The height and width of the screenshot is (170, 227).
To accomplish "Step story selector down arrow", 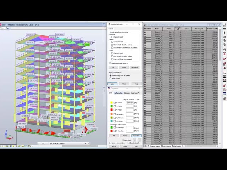I will point(88,143).
